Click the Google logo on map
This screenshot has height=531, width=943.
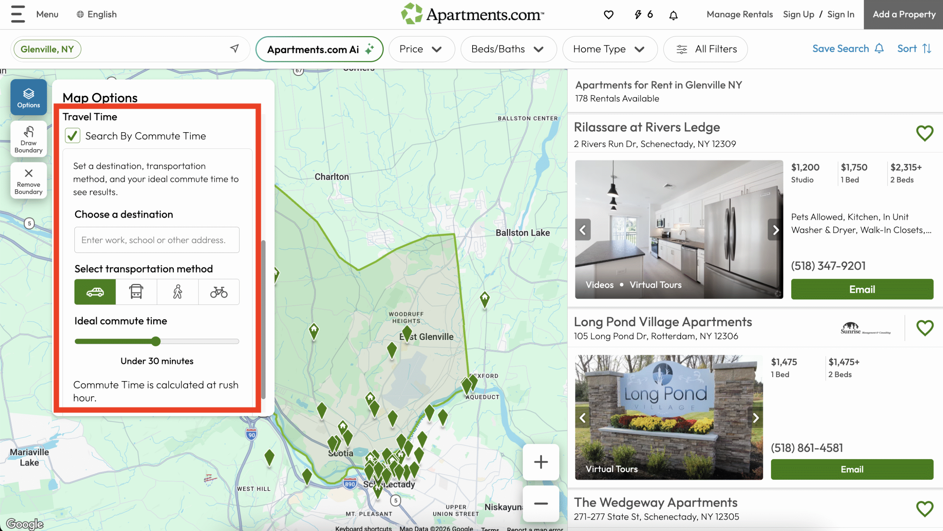click(x=25, y=524)
